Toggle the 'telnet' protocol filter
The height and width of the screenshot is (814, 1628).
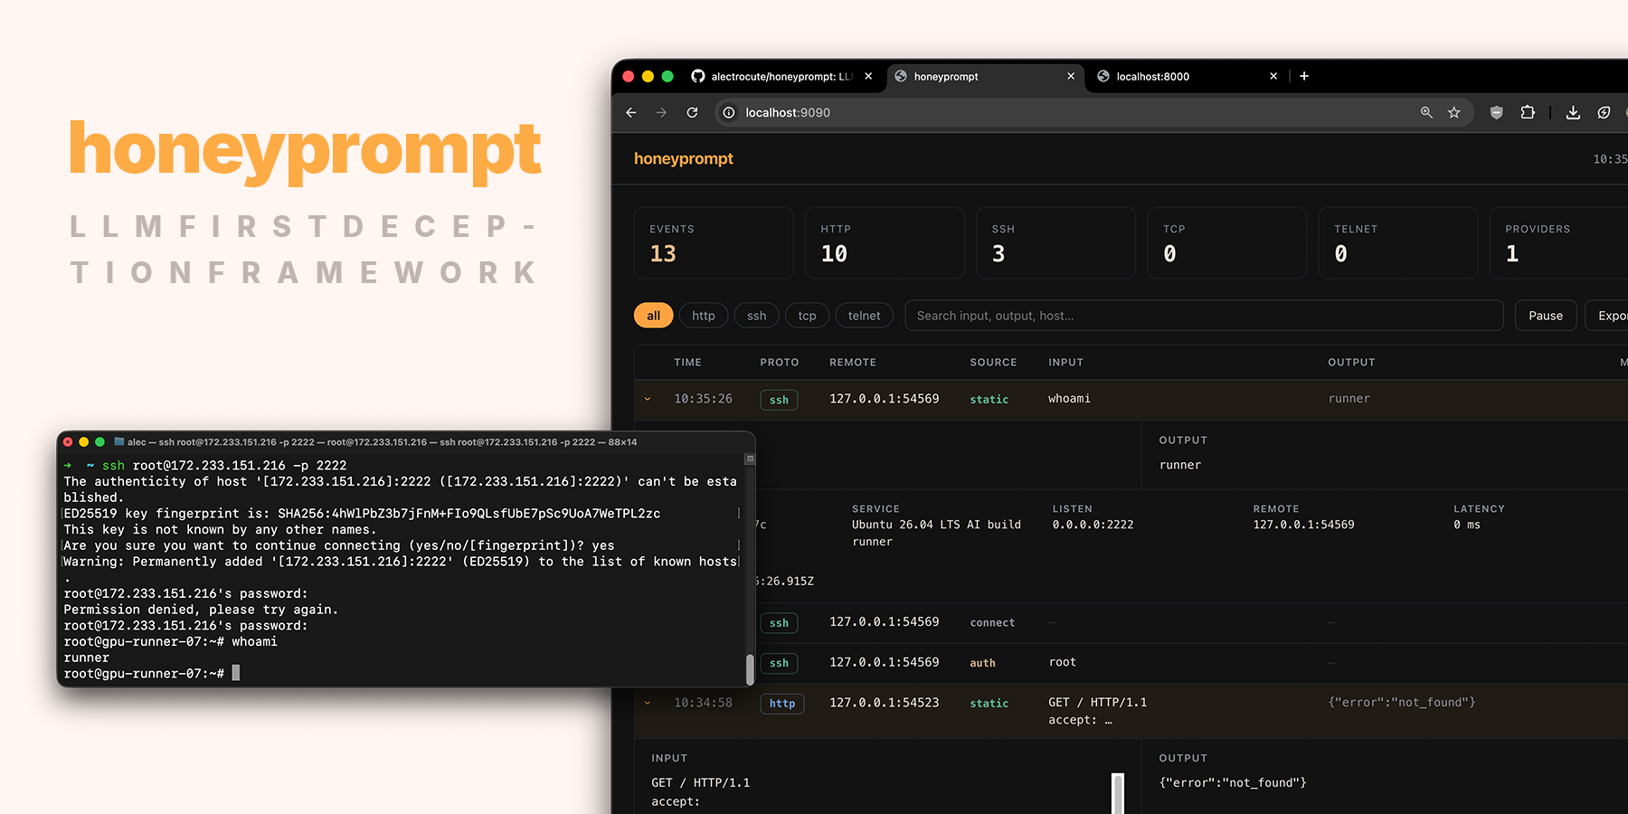point(865,316)
